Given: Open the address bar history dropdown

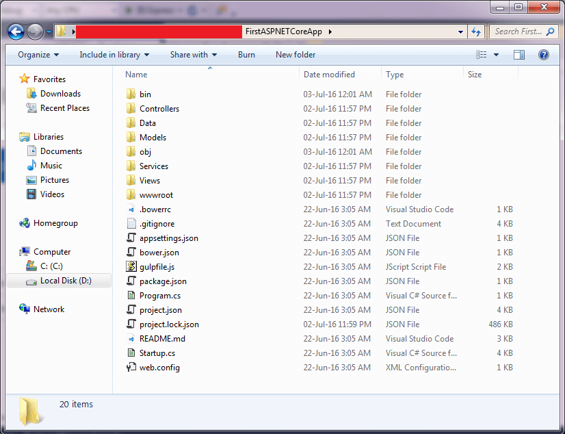Looking at the screenshot, I should point(460,31).
